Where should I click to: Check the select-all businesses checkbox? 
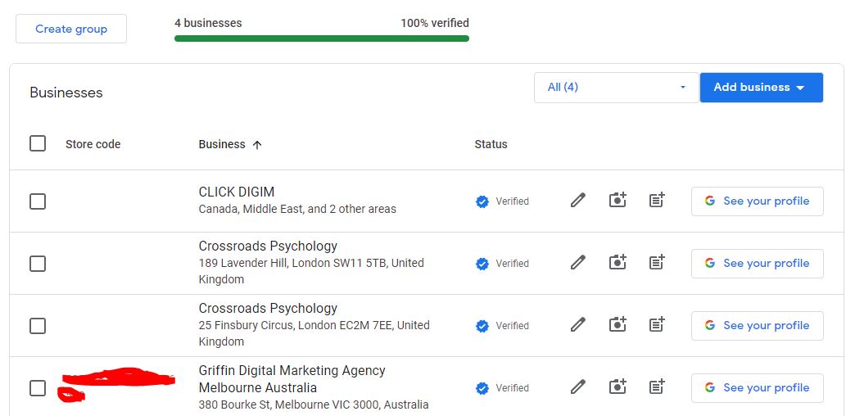coord(38,144)
